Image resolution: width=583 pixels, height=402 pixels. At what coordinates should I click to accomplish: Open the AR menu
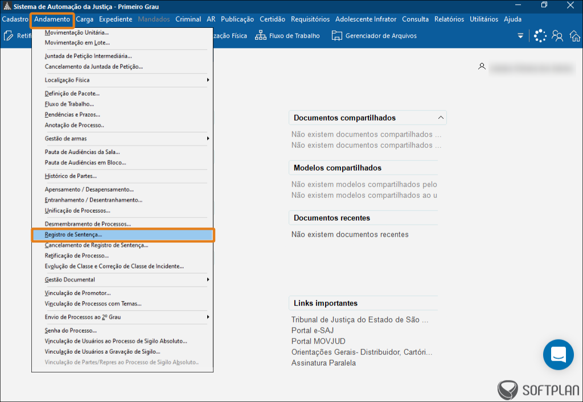click(x=211, y=19)
